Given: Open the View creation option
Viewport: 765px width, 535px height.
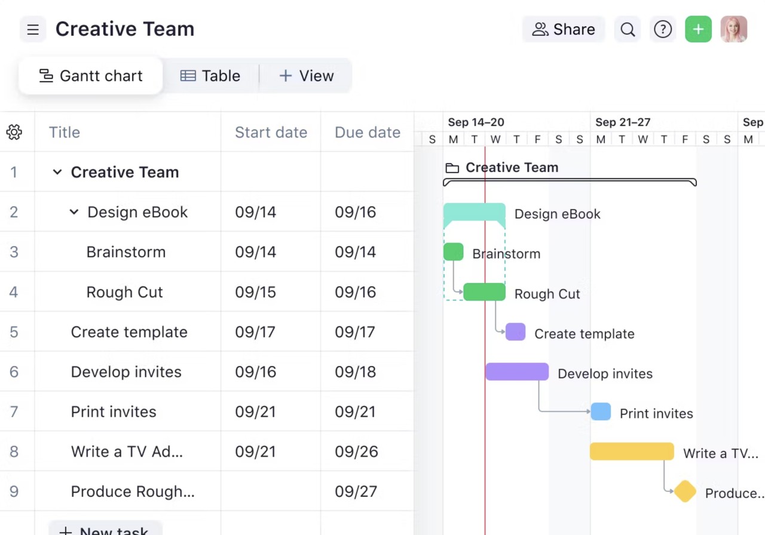Looking at the screenshot, I should [x=306, y=76].
